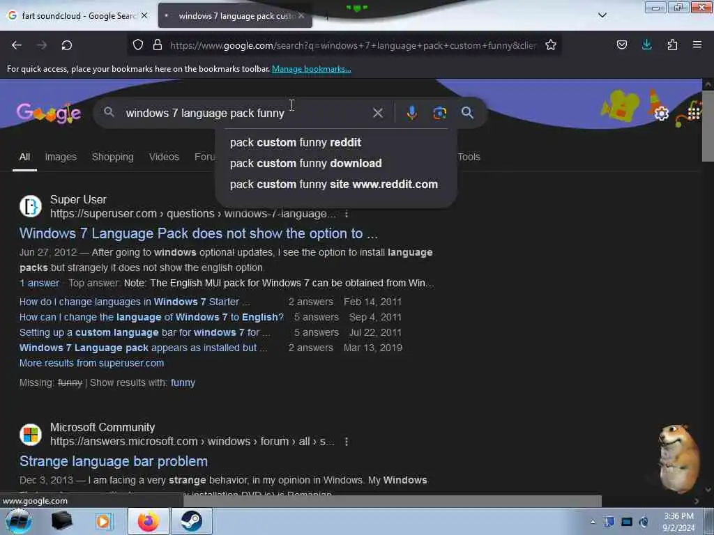Clear the Google search box with the X
714x535 pixels.
377,113
